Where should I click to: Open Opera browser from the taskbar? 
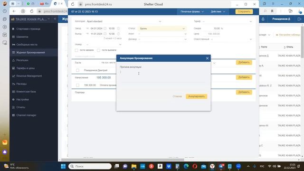point(195,166)
